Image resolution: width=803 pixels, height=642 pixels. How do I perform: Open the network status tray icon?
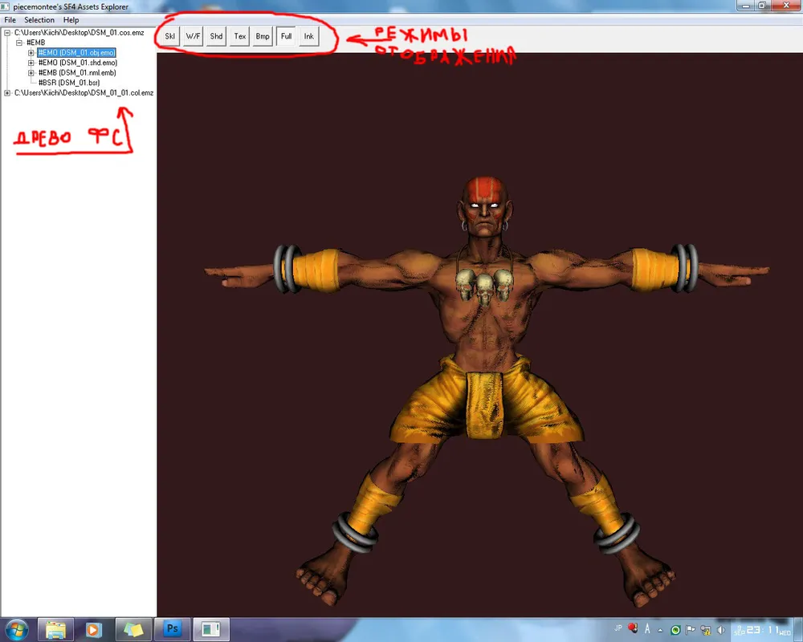click(706, 630)
